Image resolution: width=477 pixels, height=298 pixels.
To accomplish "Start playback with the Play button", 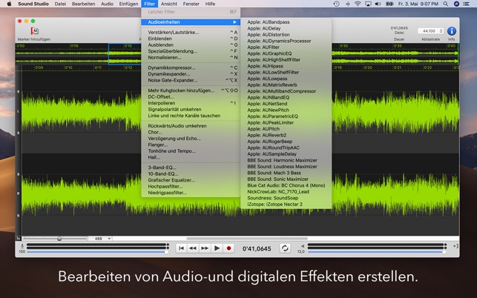I will (217, 248).
